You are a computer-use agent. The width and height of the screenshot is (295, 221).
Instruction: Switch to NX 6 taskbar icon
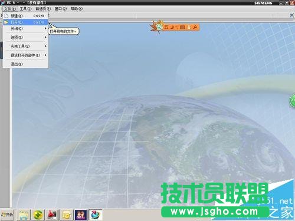point(96,215)
